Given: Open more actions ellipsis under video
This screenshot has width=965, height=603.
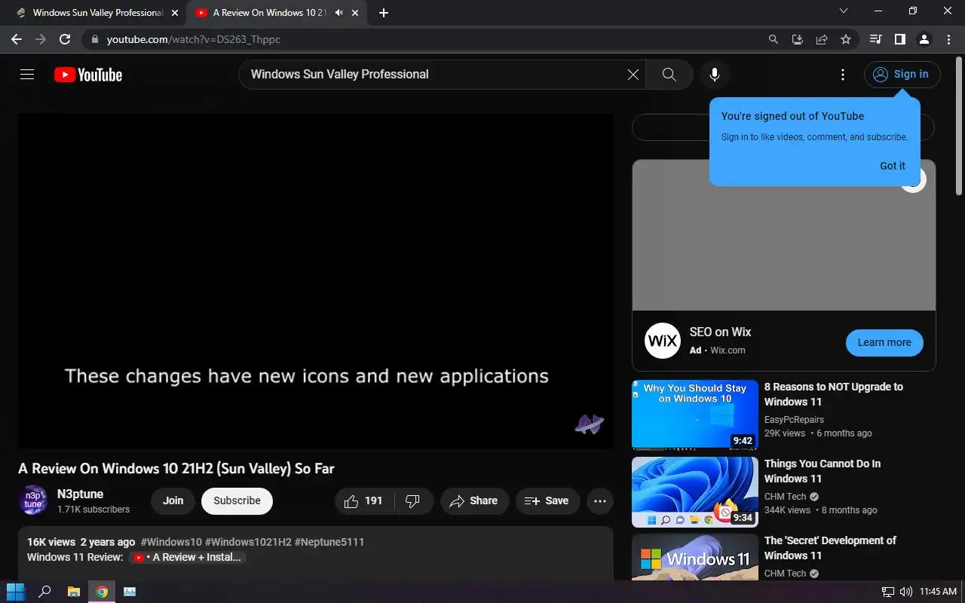Looking at the screenshot, I should (x=600, y=501).
